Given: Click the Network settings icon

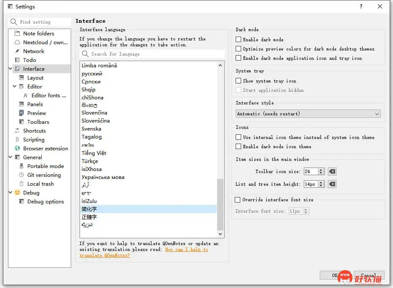Looking at the screenshot, I should [x=17, y=51].
